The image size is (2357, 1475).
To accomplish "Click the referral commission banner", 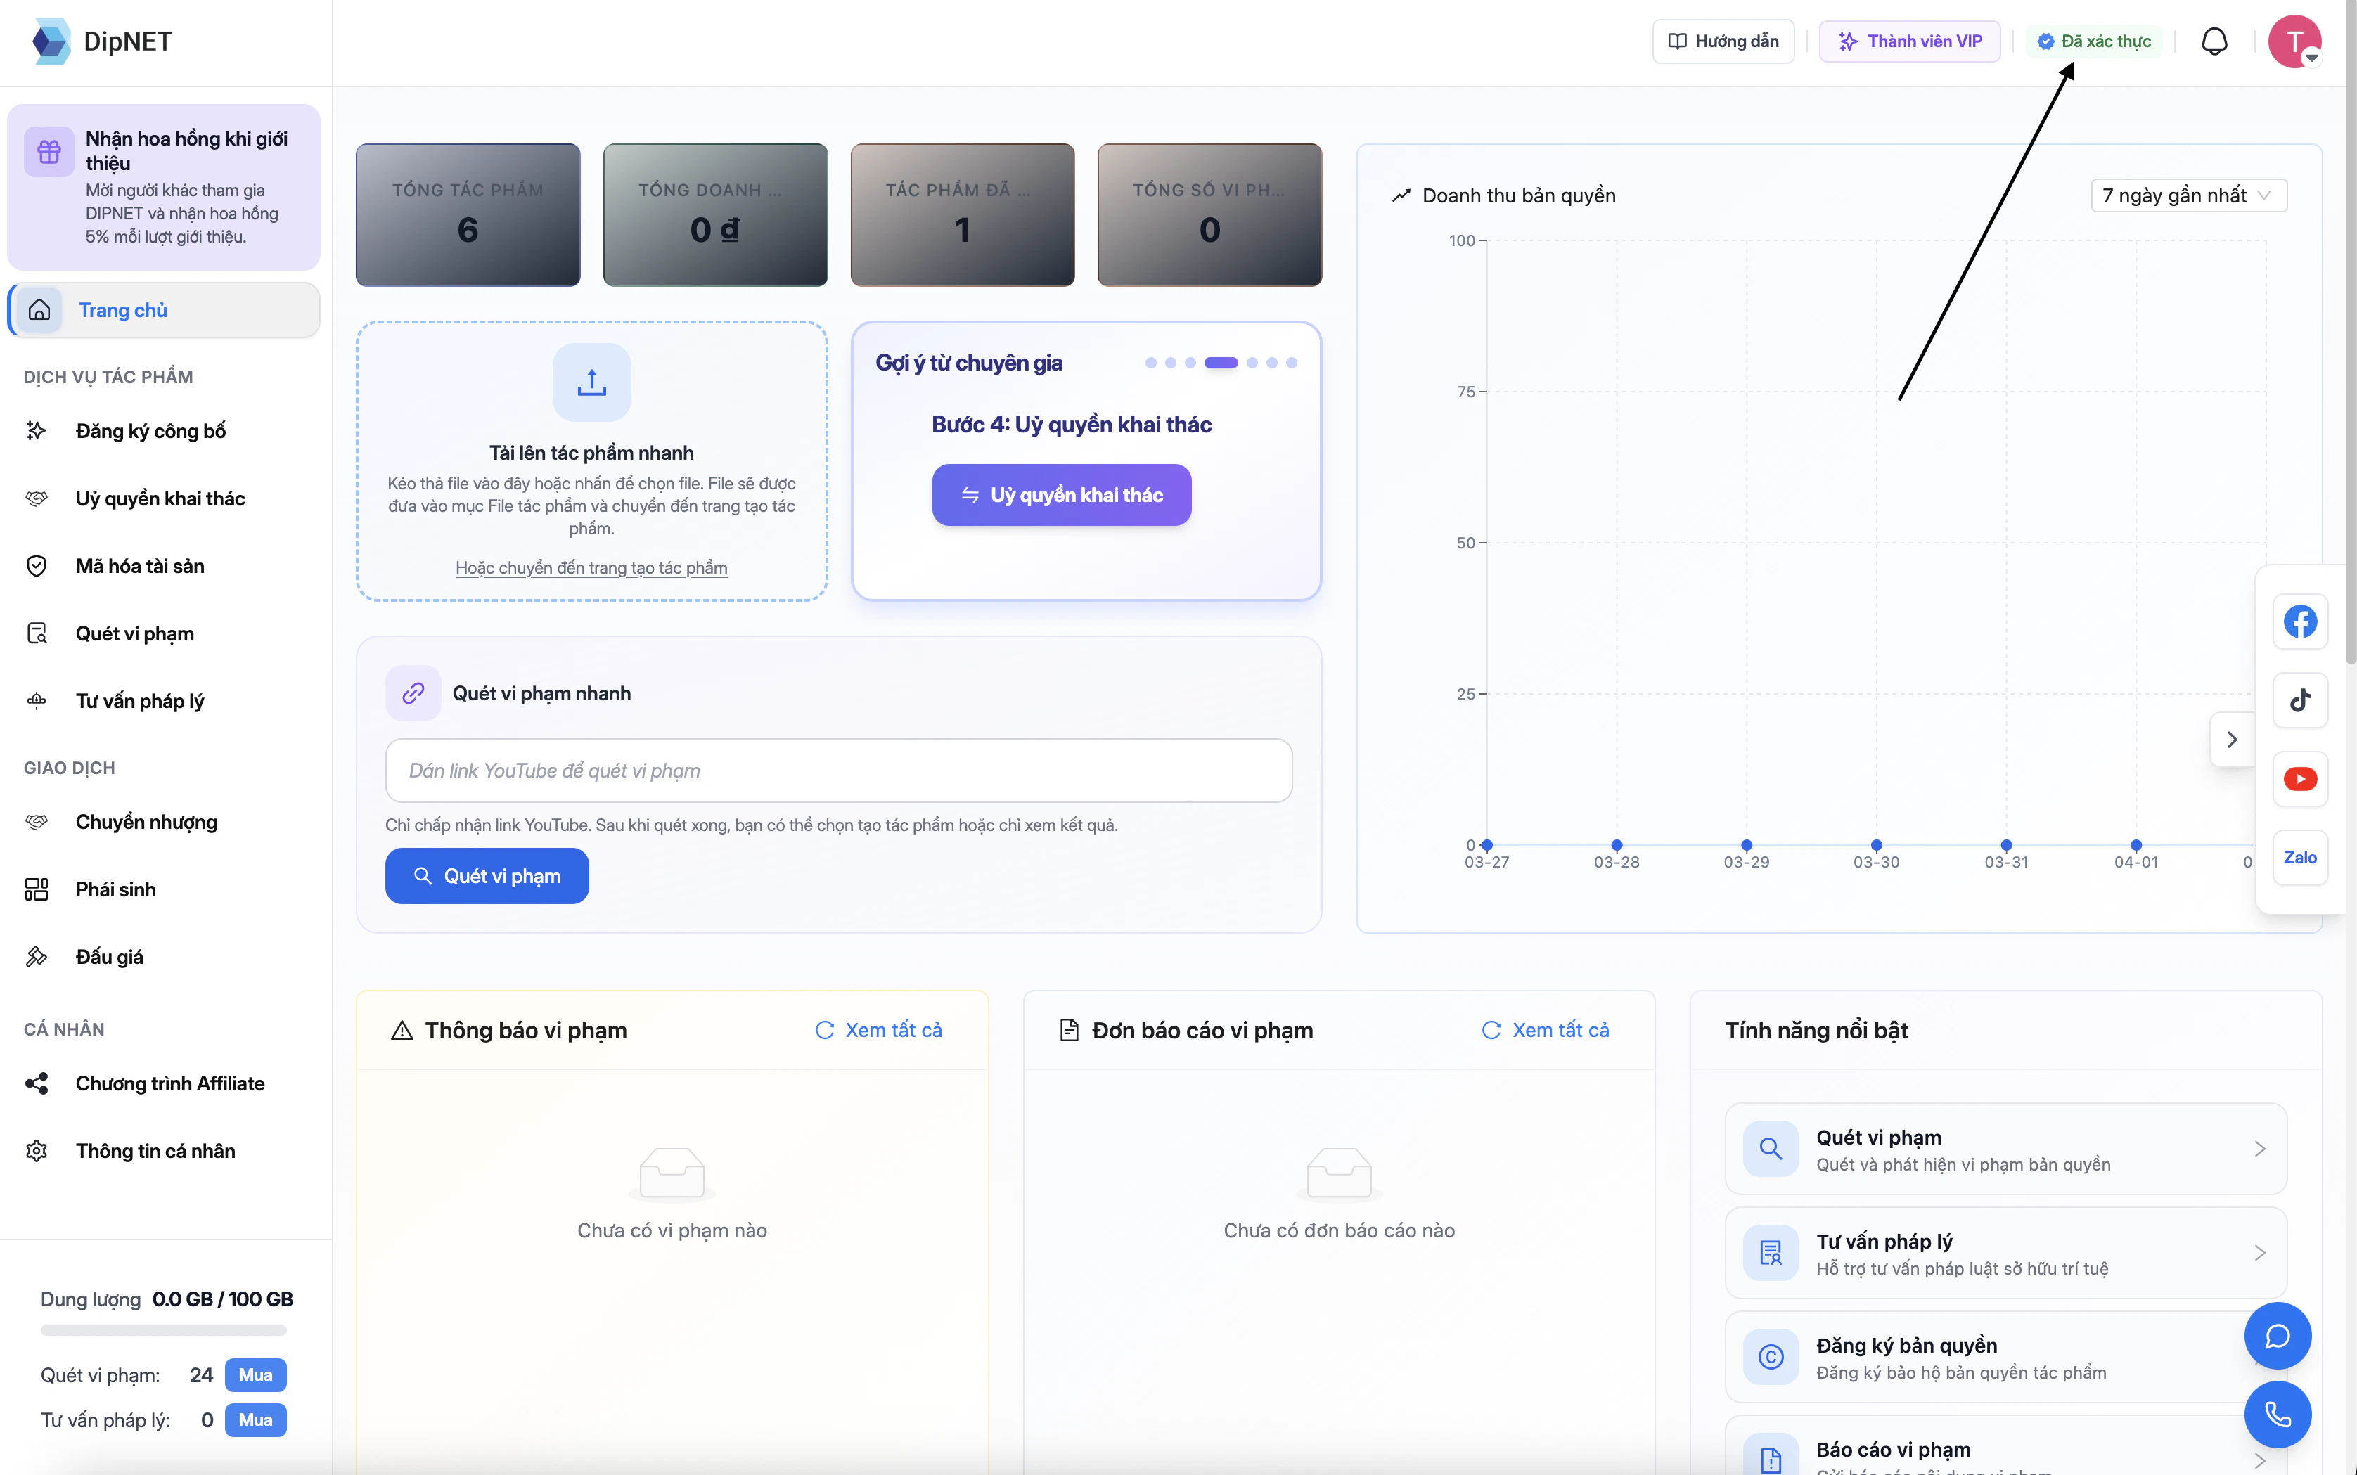I will pyautogui.click(x=164, y=187).
